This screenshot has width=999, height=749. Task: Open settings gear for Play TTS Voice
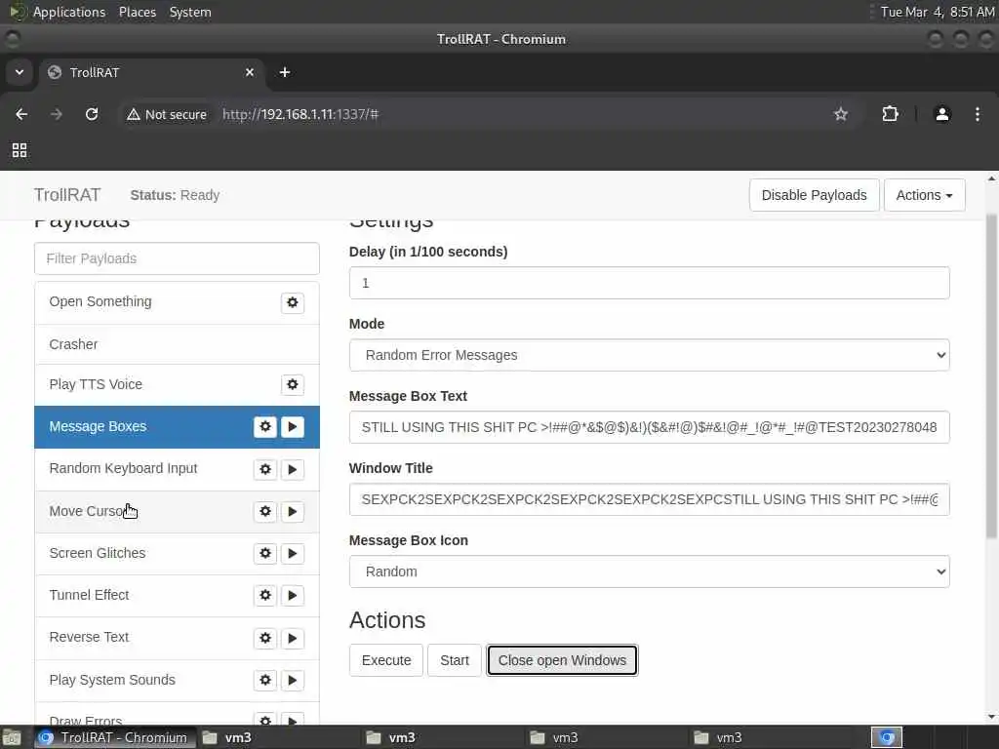293,384
